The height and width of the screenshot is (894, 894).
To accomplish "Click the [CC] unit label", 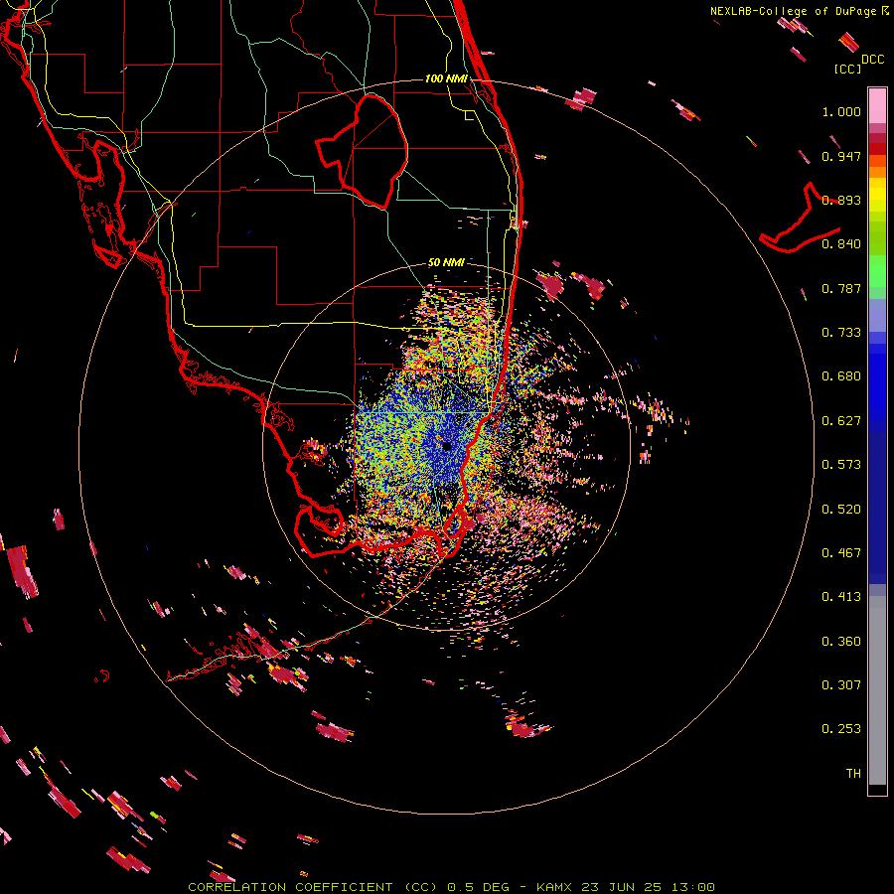I will pos(848,69).
